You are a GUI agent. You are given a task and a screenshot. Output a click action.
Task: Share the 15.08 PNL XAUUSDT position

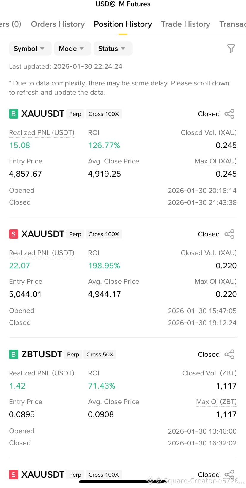[229, 114]
